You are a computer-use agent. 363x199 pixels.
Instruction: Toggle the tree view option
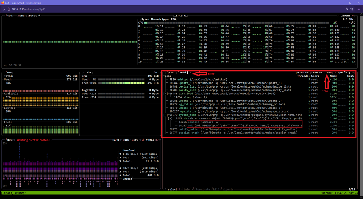(x=328, y=73)
